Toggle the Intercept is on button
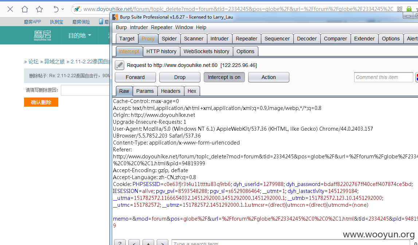The image size is (418, 245). pyautogui.click(x=224, y=77)
